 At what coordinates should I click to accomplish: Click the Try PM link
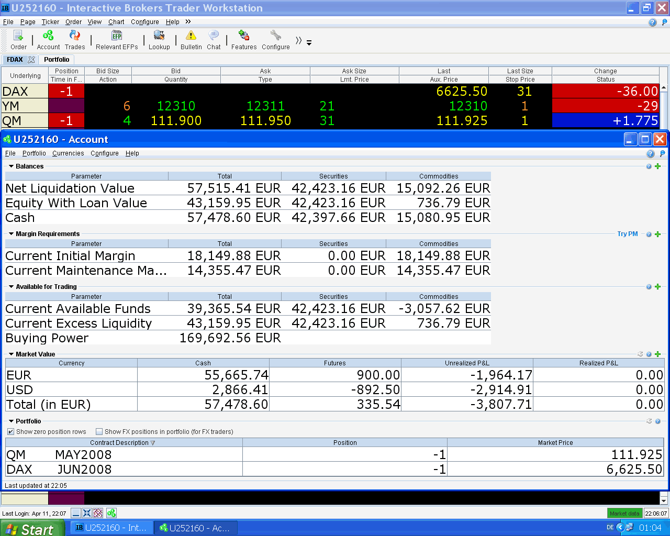628,234
